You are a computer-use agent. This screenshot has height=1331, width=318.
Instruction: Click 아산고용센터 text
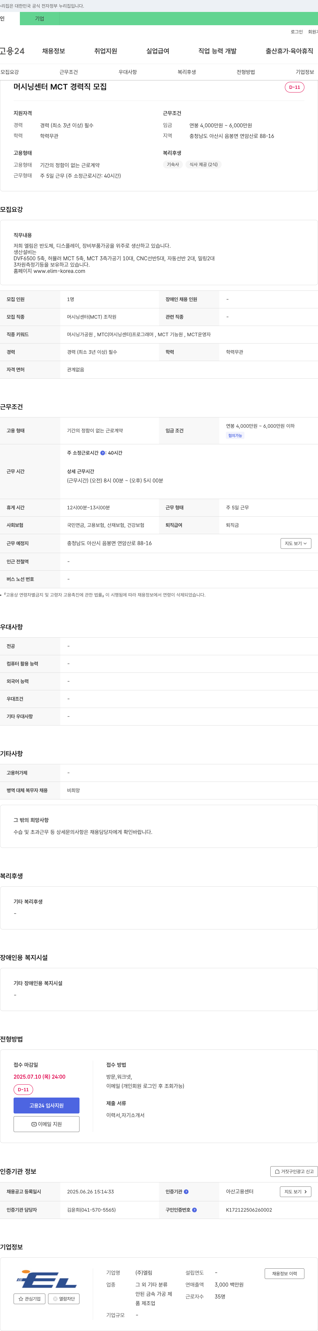pyautogui.click(x=239, y=1191)
